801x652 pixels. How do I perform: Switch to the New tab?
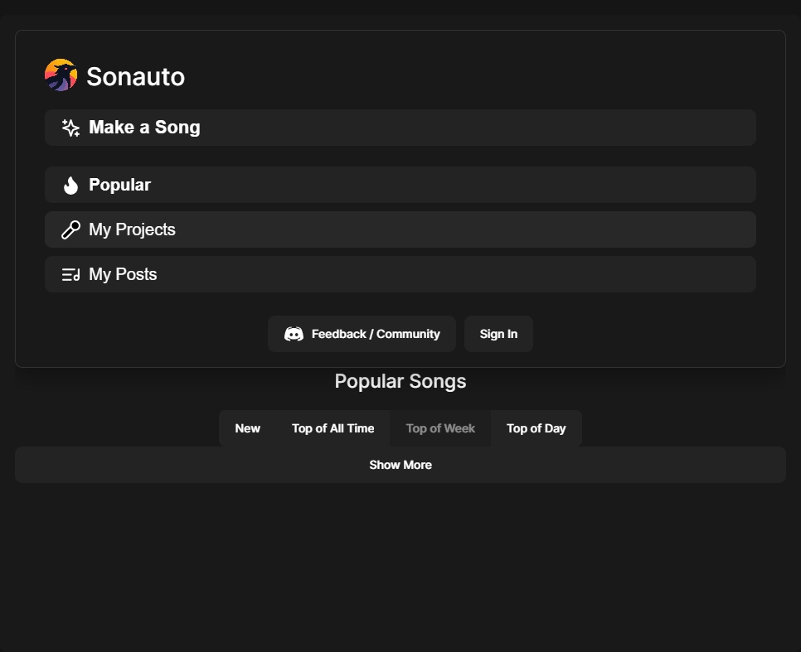click(247, 428)
